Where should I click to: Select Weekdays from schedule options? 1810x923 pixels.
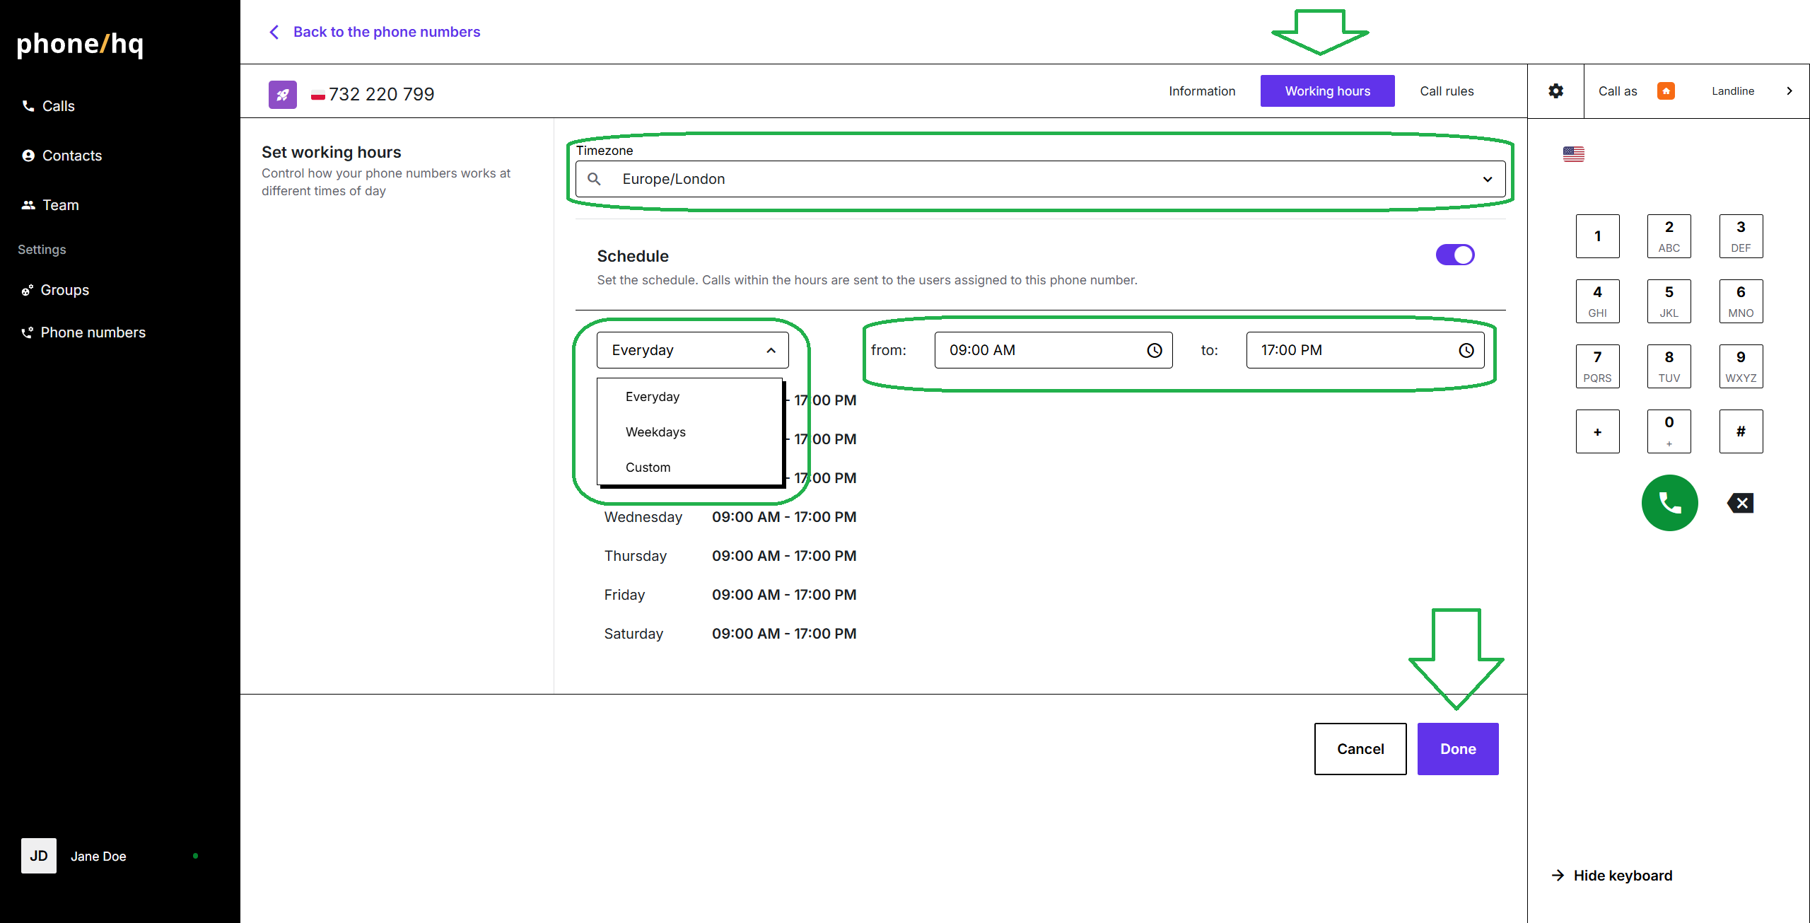655,432
